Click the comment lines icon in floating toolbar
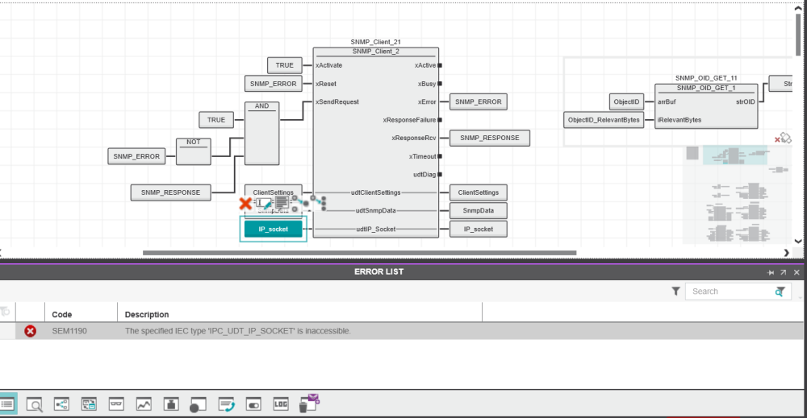Screen dimensions: 807x418 282,203
